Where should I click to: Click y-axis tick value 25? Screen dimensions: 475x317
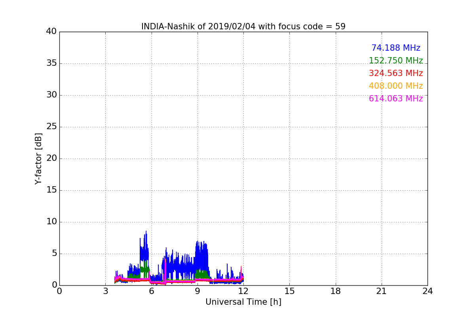51,127
